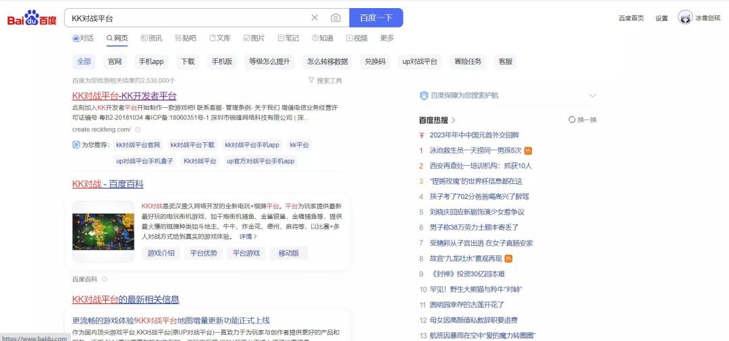Select the 客服 filter chip
The image size is (729, 341).
506,62
